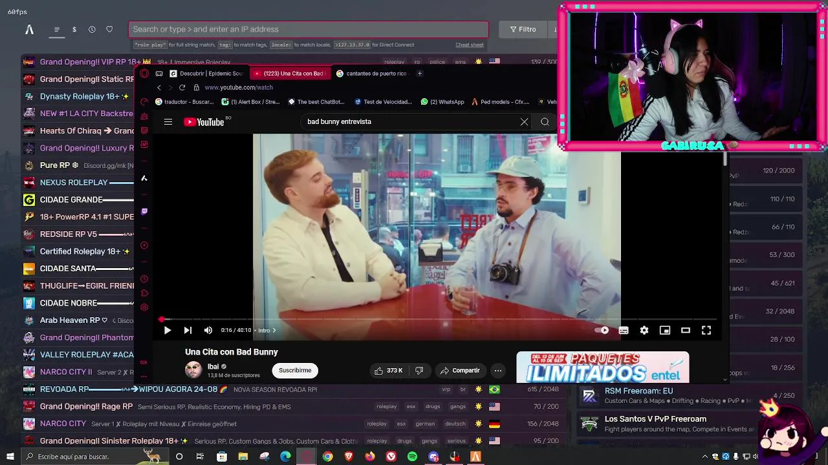Image resolution: width=828 pixels, height=465 pixels.
Task: Click the Suscribirme button
Action: click(295, 370)
